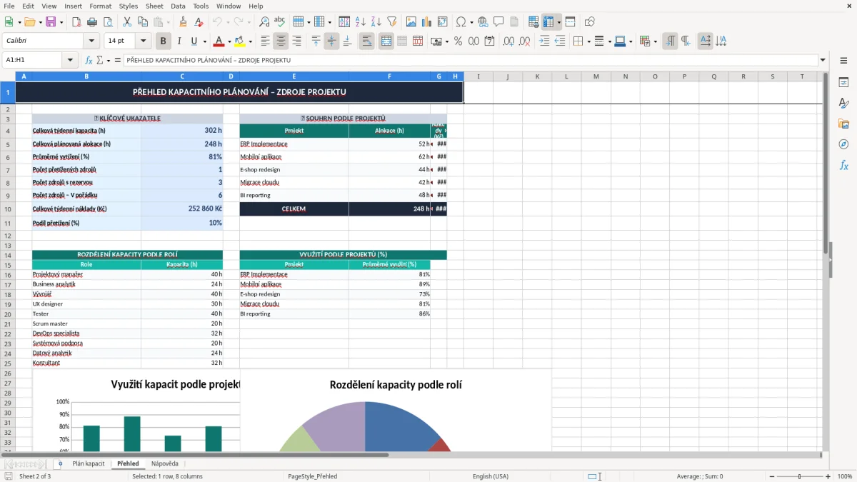Click the English (USA) language status field
The height and width of the screenshot is (482, 857).
click(491, 476)
